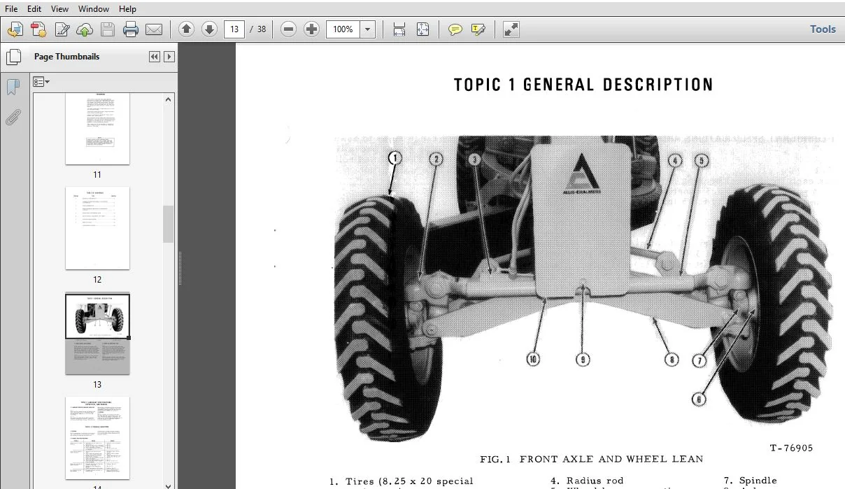Open the Help menu
The image size is (845, 489).
click(x=127, y=9)
